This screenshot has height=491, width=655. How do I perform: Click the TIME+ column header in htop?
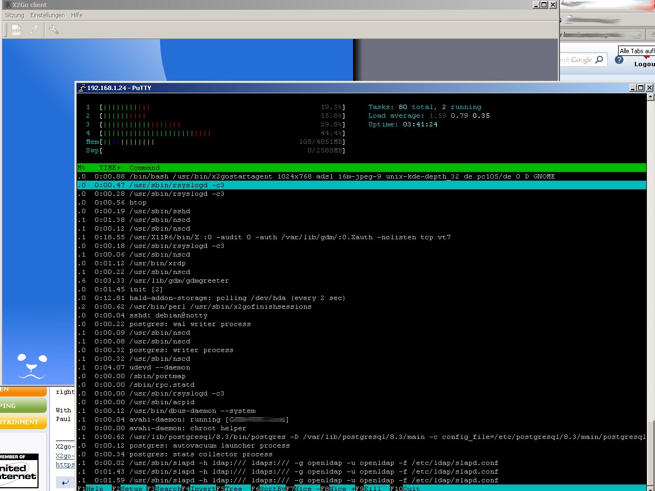110,168
